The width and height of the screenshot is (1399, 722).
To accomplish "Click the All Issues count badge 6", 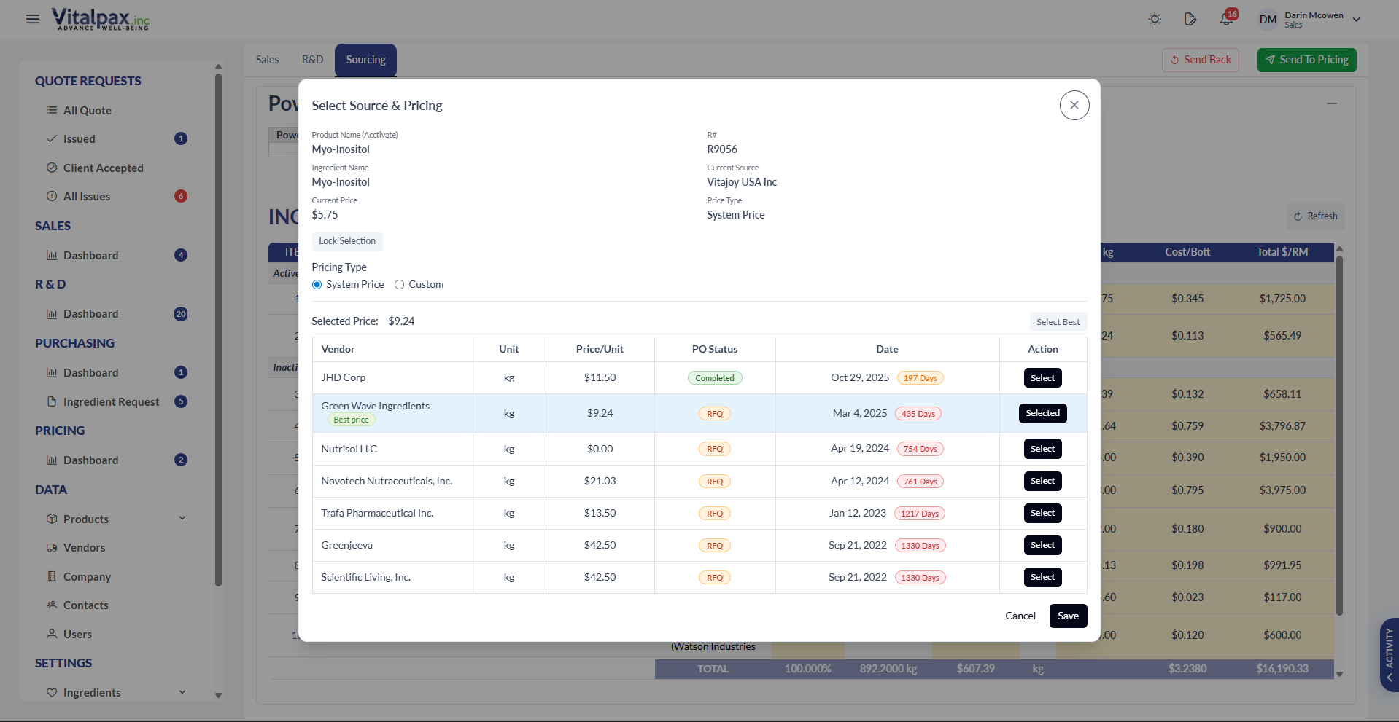I will tap(181, 196).
